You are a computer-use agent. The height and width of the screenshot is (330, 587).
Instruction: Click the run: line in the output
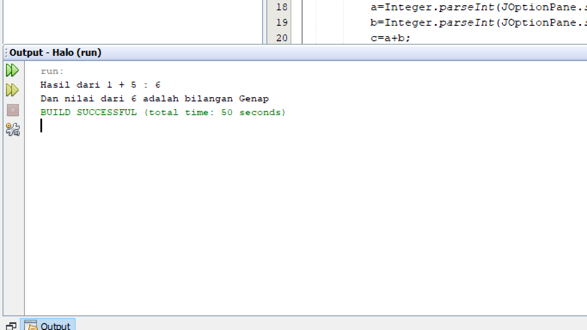(x=52, y=71)
